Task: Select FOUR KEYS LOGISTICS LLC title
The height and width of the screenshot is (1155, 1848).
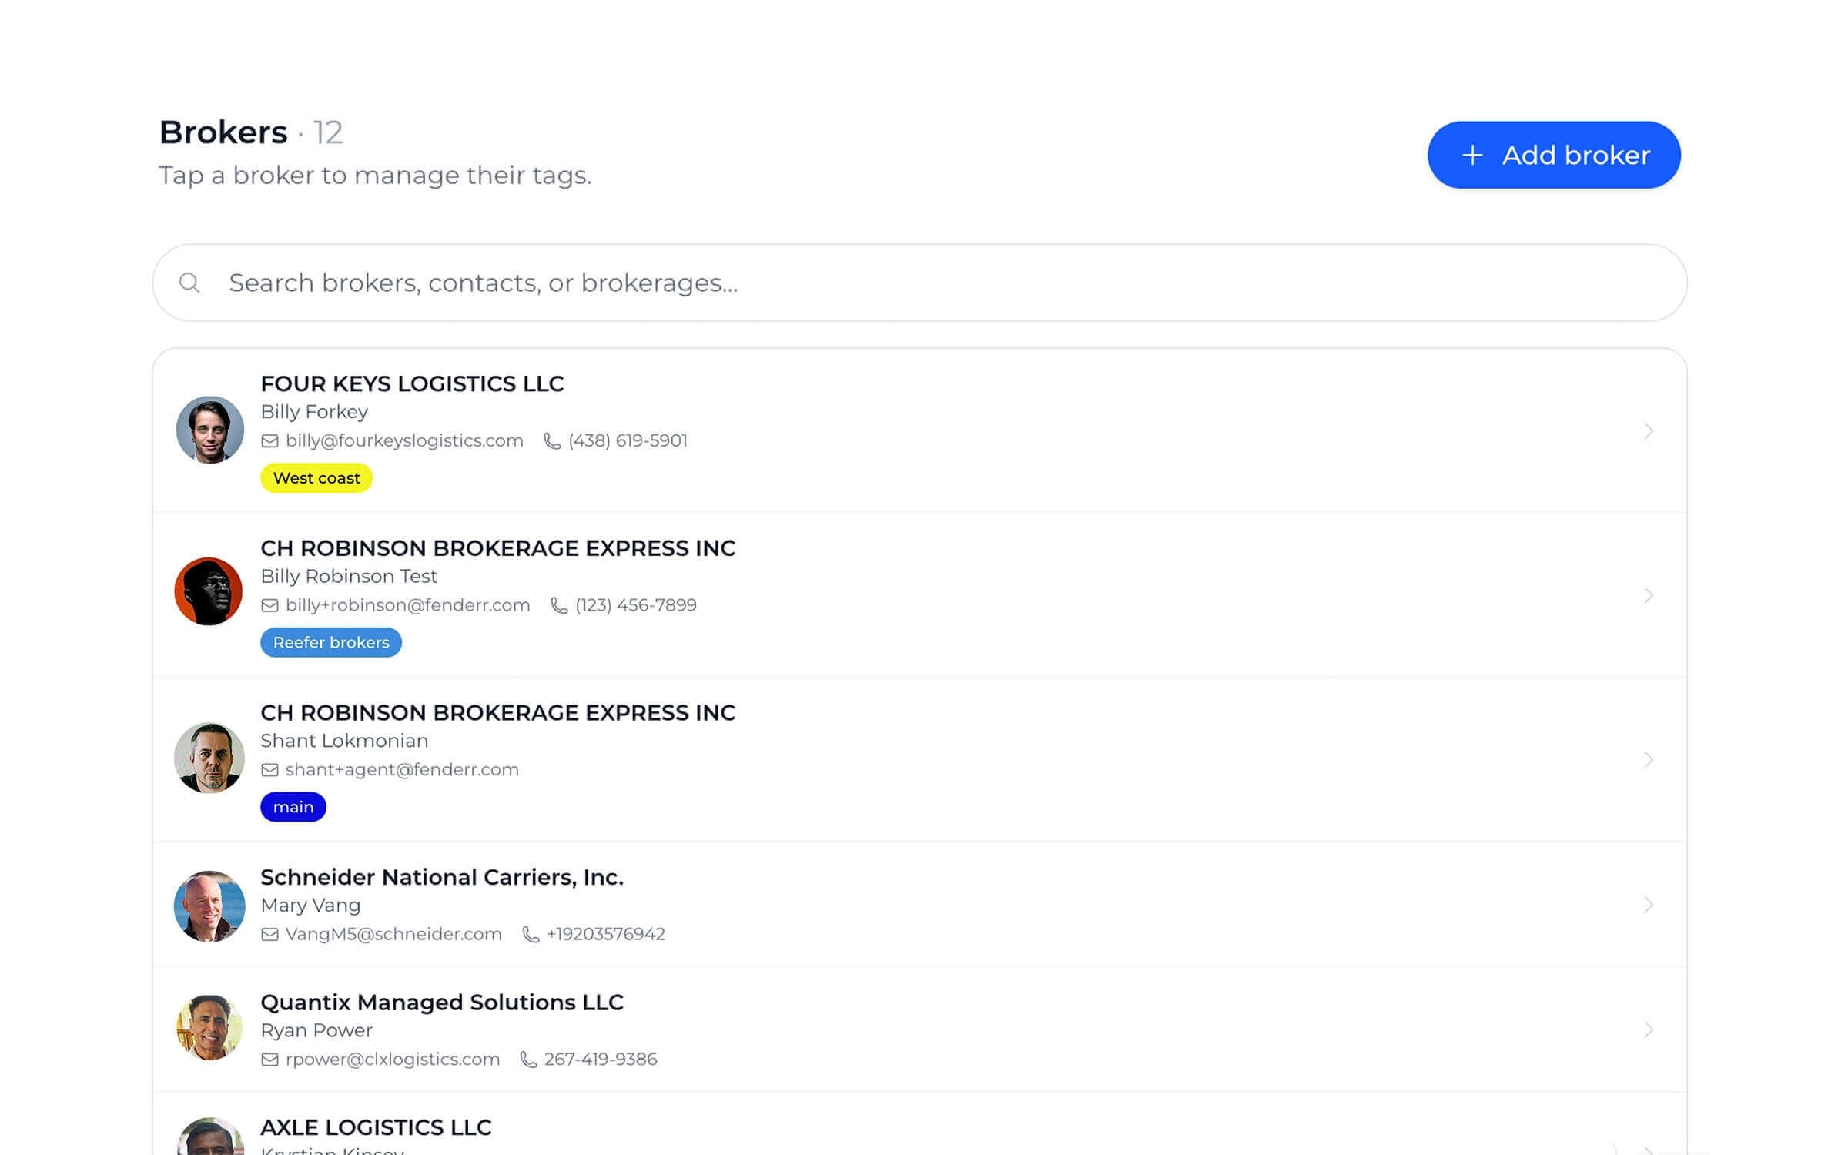Action: [x=412, y=383]
